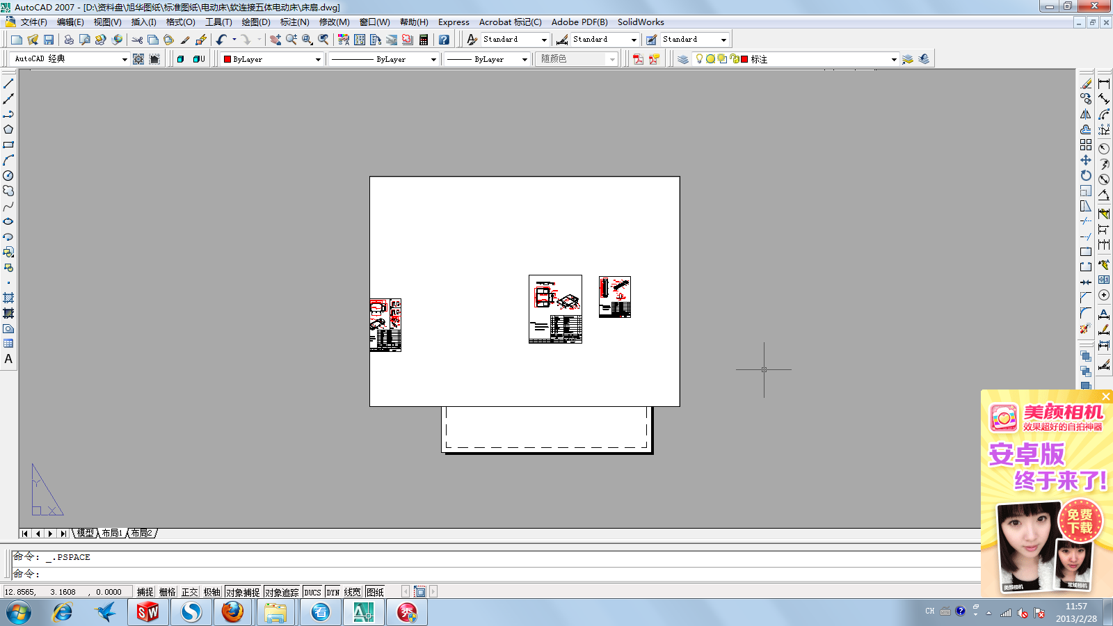Open the dimension style Standard dropdown
This screenshot has width=1113, height=626.
click(x=604, y=40)
